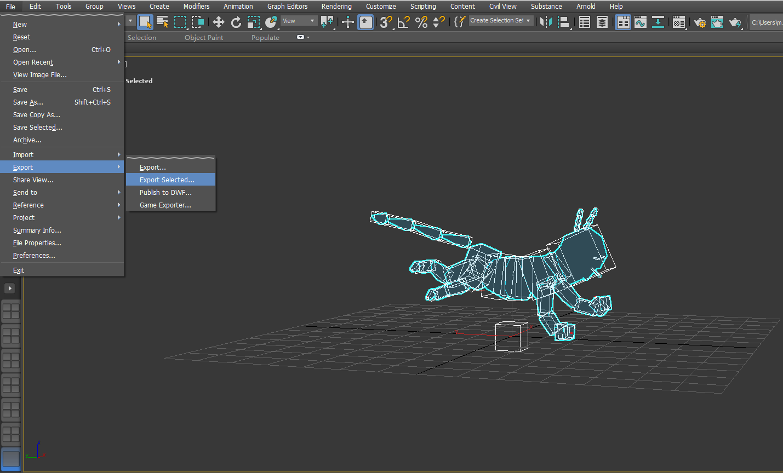Open the Arnold menu
783x473 pixels.
[586, 6]
